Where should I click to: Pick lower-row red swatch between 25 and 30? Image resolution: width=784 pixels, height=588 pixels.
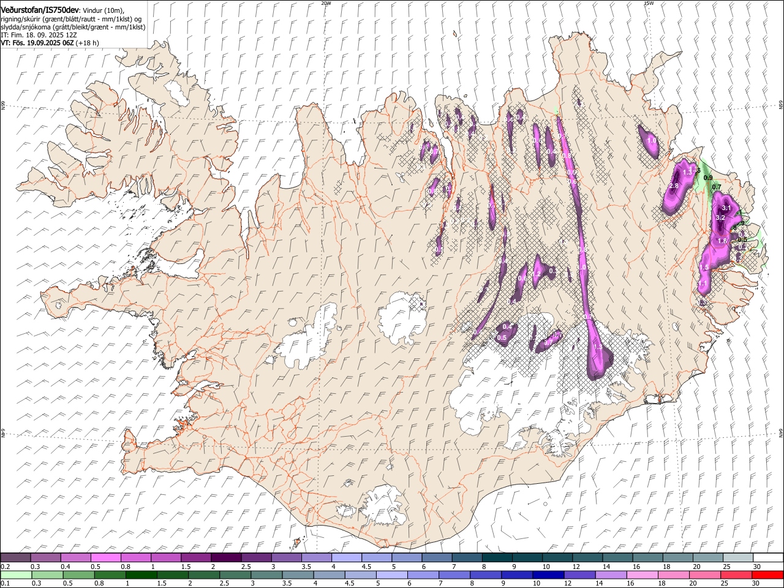[x=736, y=575]
